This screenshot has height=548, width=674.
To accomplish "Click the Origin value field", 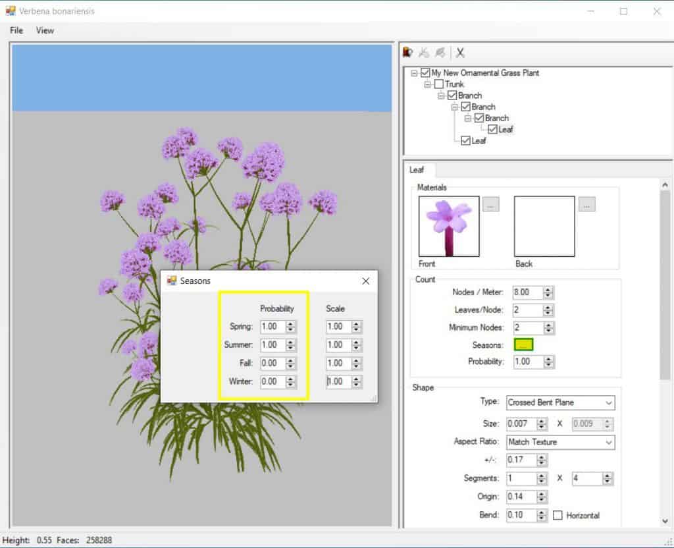I will click(521, 497).
